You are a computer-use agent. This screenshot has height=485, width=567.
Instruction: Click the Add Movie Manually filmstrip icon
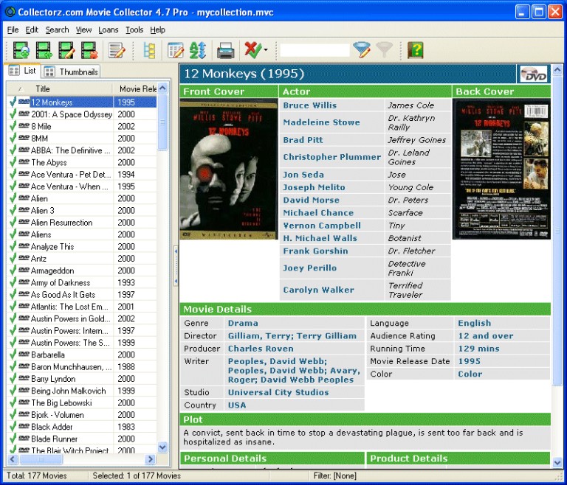pyautogui.click(x=44, y=50)
